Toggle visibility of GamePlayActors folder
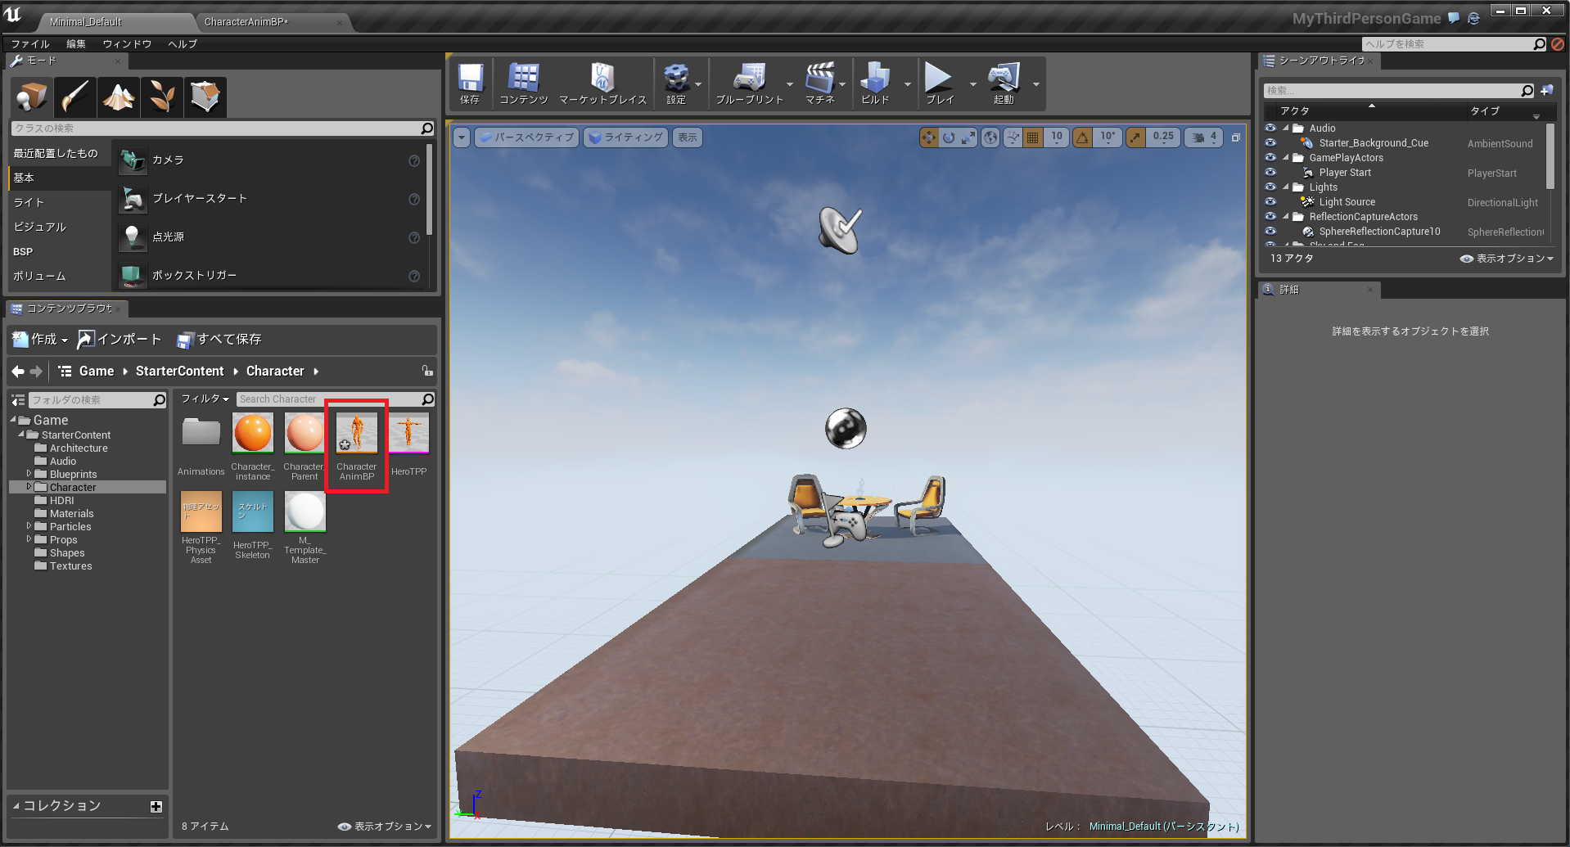 coord(1270,158)
